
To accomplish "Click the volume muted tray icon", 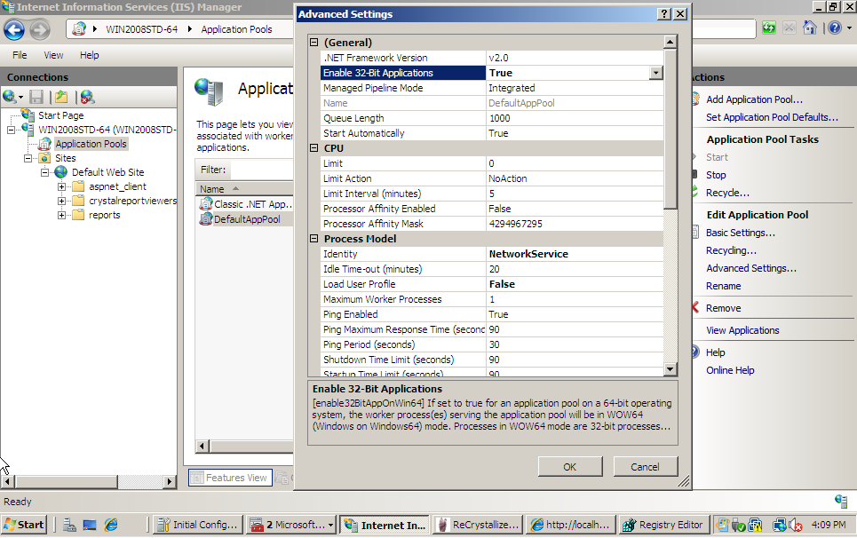I will (795, 525).
